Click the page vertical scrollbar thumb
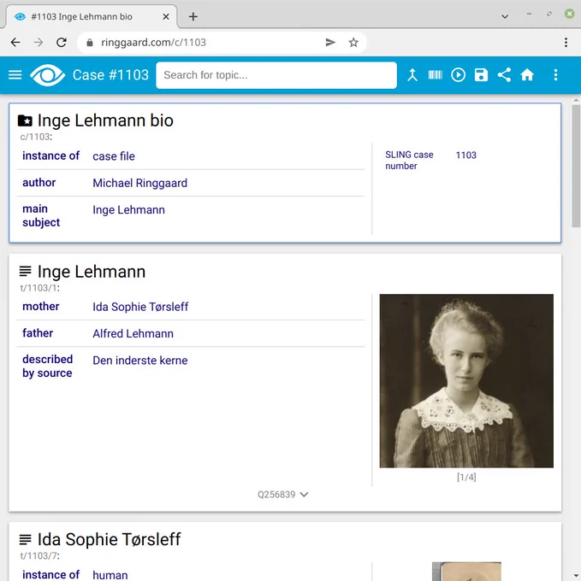The width and height of the screenshot is (581, 581). click(x=576, y=166)
